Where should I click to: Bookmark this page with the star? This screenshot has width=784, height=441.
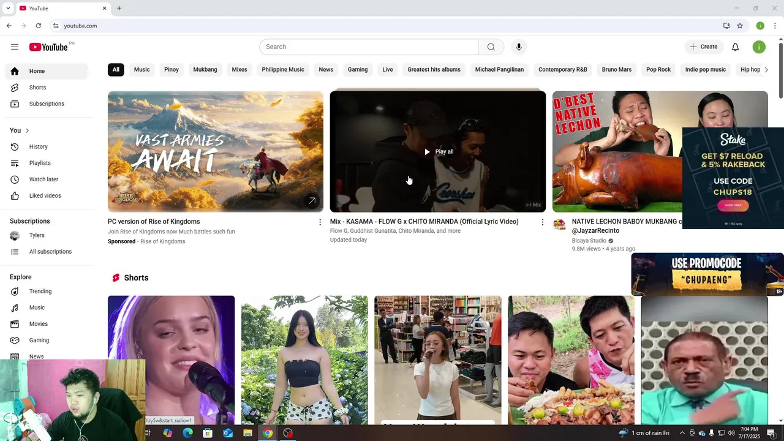click(740, 26)
